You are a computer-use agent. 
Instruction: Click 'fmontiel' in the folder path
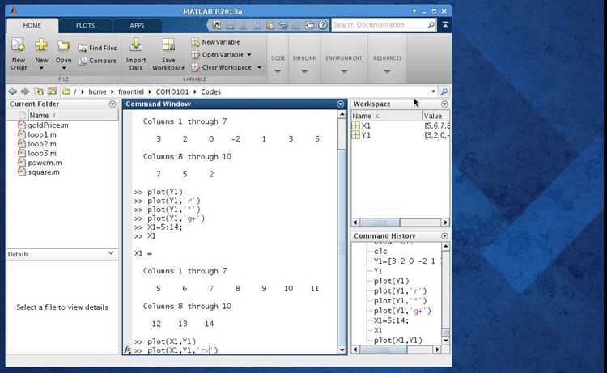click(x=131, y=91)
